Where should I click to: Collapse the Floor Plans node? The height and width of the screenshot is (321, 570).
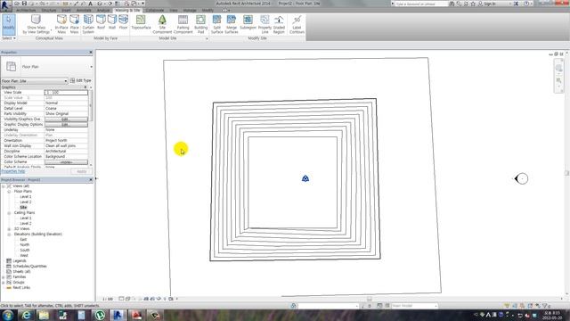pyautogui.click(x=9, y=192)
